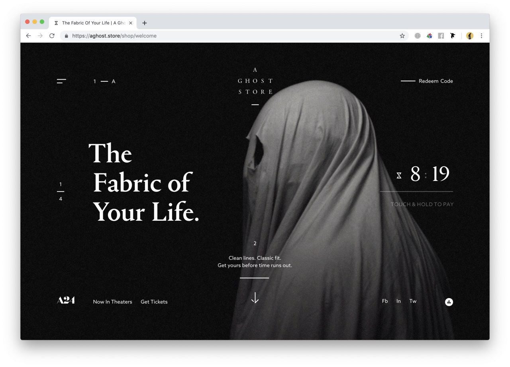This screenshot has height=367, width=510.
Task: Click Touch & Hold To Pay
Action: (x=422, y=204)
